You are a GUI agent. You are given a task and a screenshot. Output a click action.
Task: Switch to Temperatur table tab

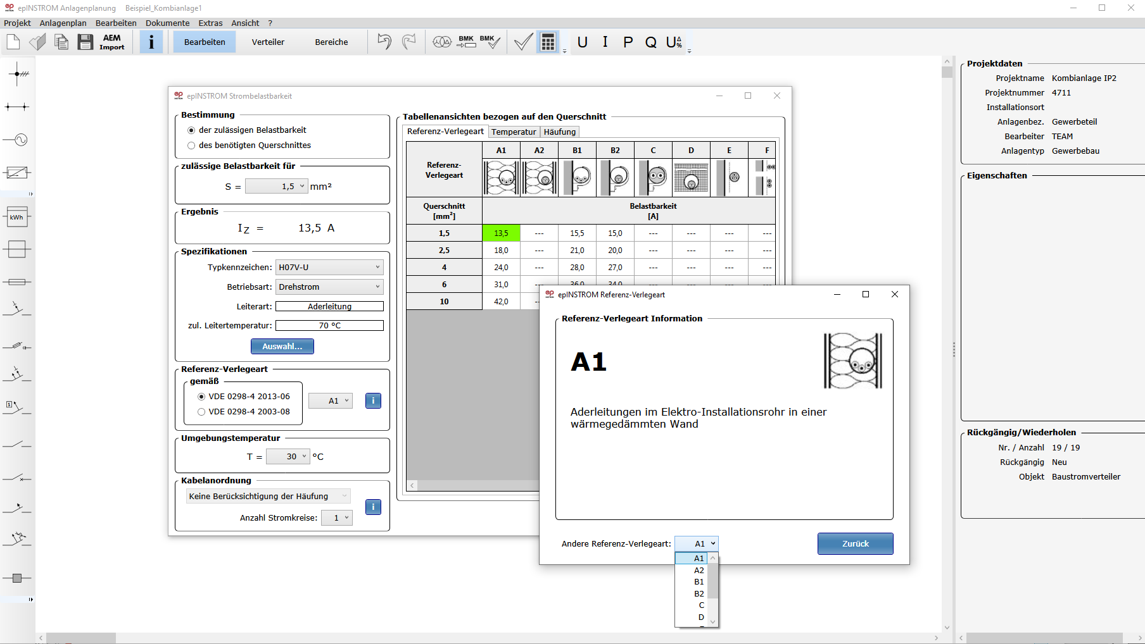(x=514, y=132)
